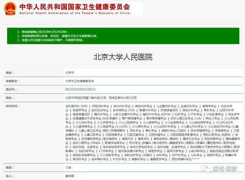Select 北京市卫生健康委员会 approval authority text
245x180 pixels.
coord(80,81)
